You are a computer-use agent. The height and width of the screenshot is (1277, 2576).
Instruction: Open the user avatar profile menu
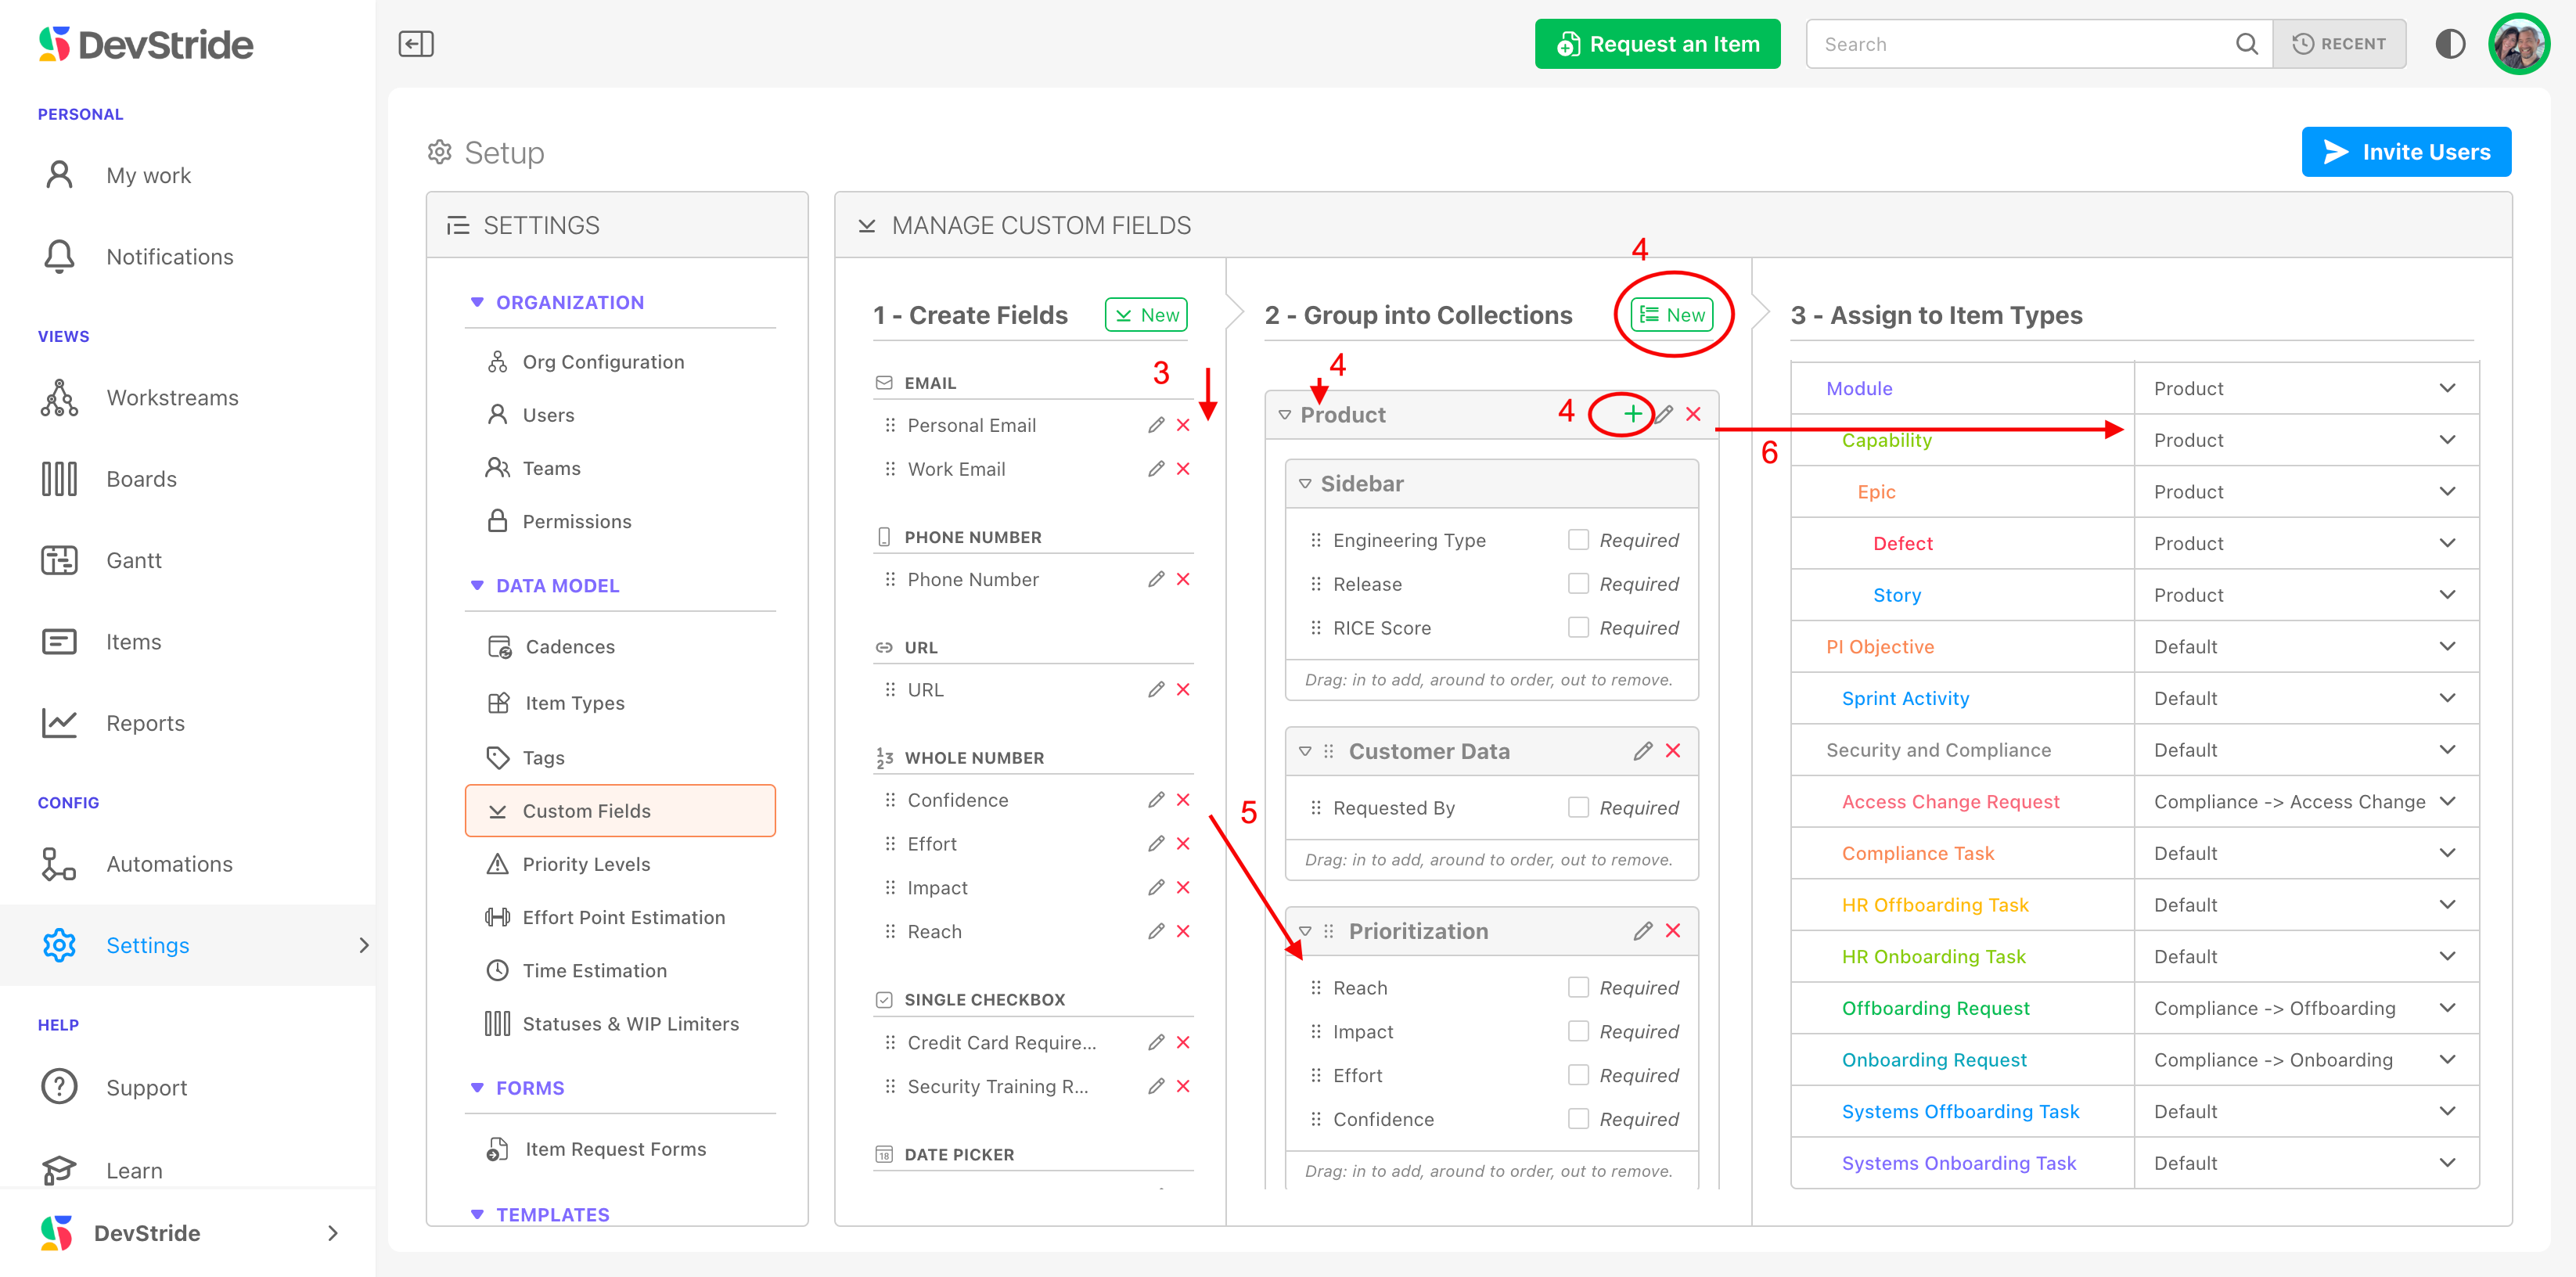click(x=2518, y=44)
